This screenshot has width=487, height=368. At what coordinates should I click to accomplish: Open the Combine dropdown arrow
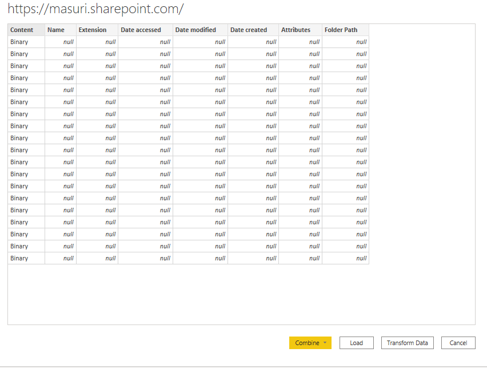click(325, 343)
